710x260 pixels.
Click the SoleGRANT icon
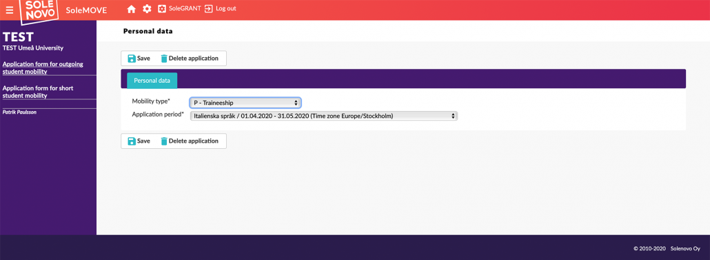coord(162,8)
